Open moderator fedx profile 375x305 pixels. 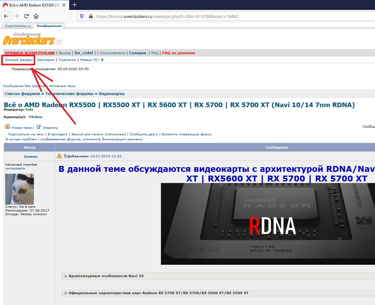(29, 110)
